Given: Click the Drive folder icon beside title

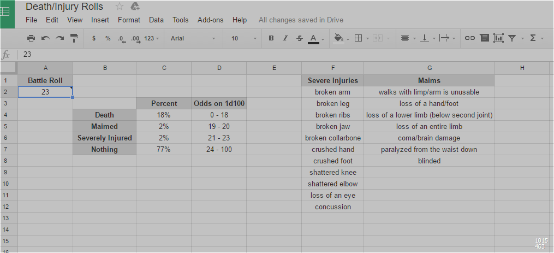Looking at the screenshot, I should 135,7.
